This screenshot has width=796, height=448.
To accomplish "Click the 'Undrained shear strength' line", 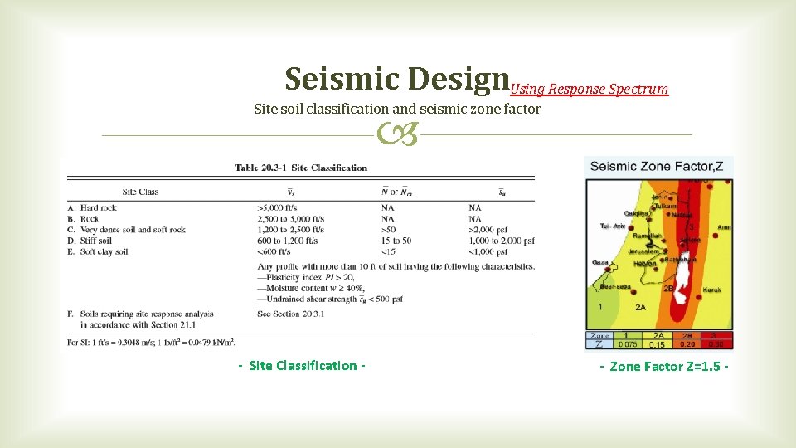I will (330, 299).
